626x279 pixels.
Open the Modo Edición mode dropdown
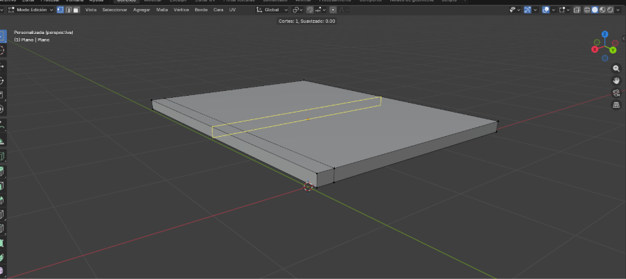(33, 10)
